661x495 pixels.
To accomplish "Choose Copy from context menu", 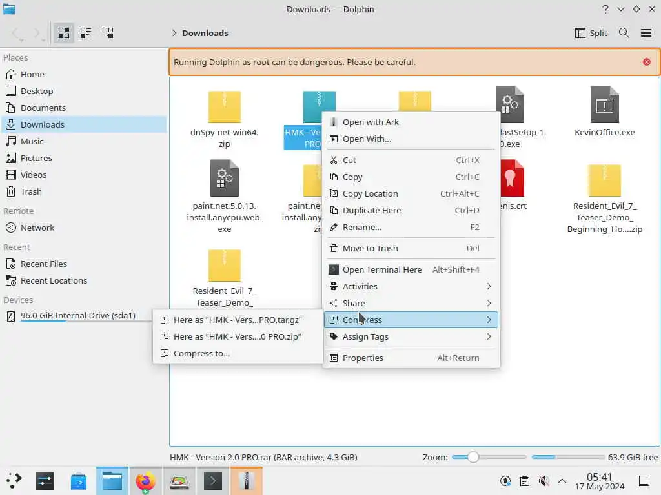I will pyautogui.click(x=411, y=177).
